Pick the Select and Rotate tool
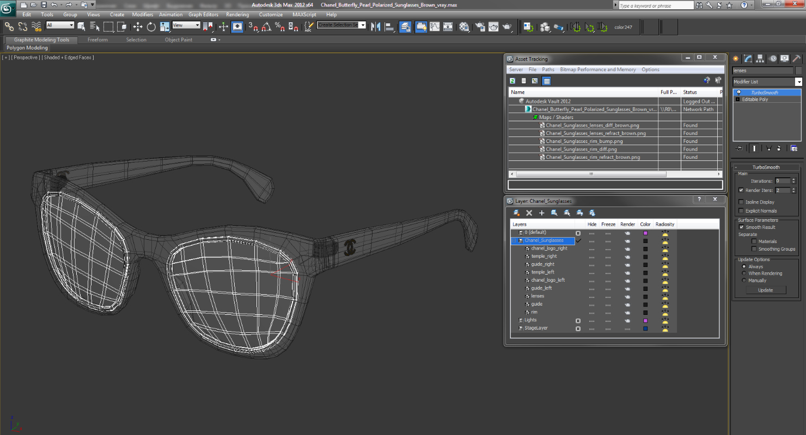 click(x=151, y=27)
